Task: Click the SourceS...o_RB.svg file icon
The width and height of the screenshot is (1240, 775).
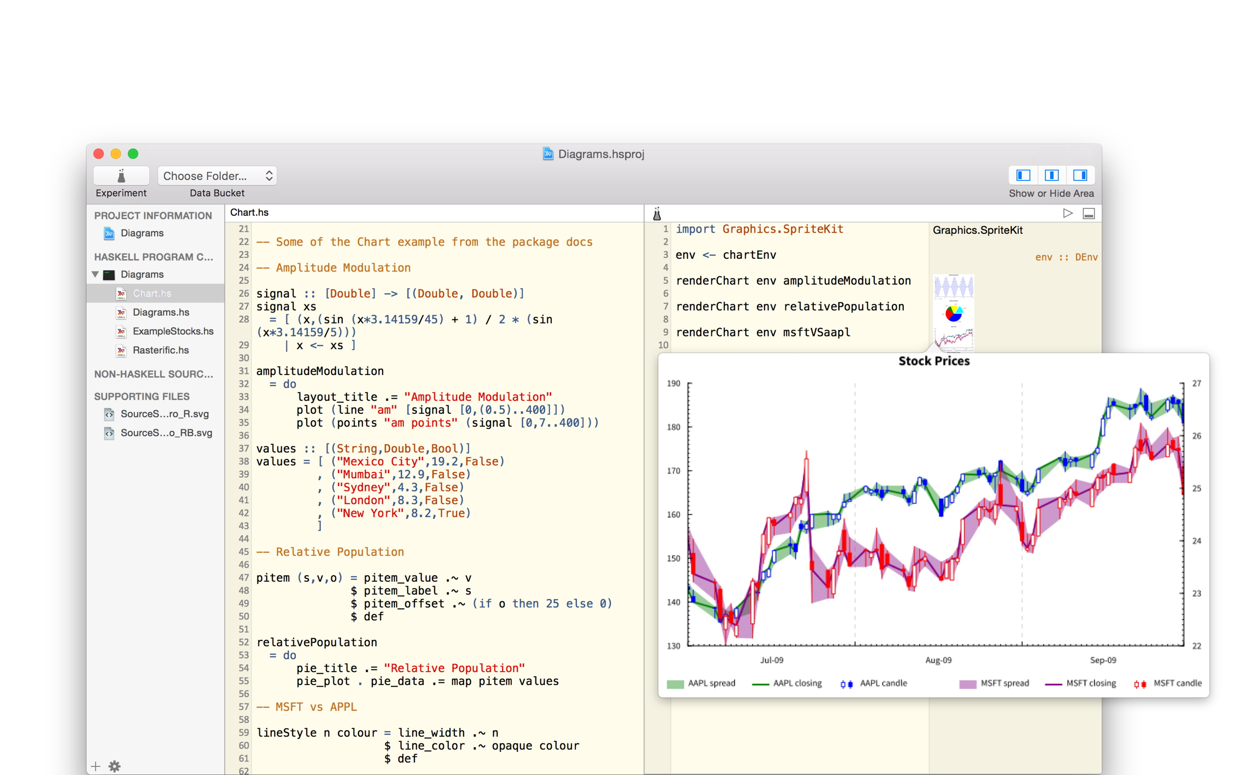Action: pyautogui.click(x=109, y=433)
